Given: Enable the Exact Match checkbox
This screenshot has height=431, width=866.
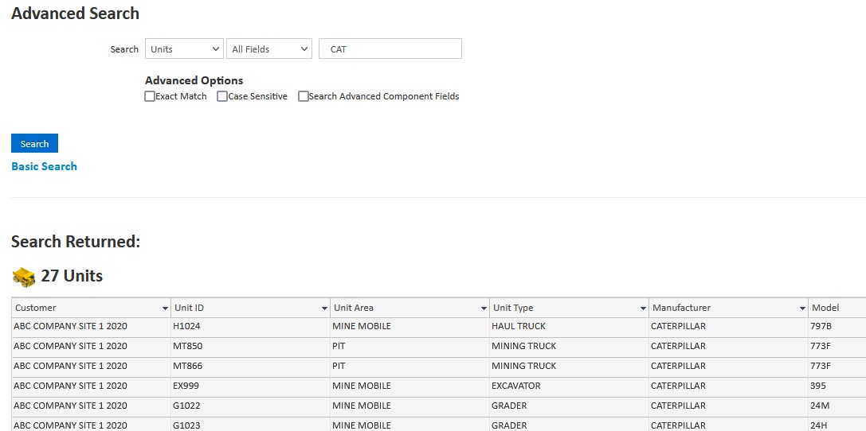Looking at the screenshot, I should pyautogui.click(x=150, y=96).
